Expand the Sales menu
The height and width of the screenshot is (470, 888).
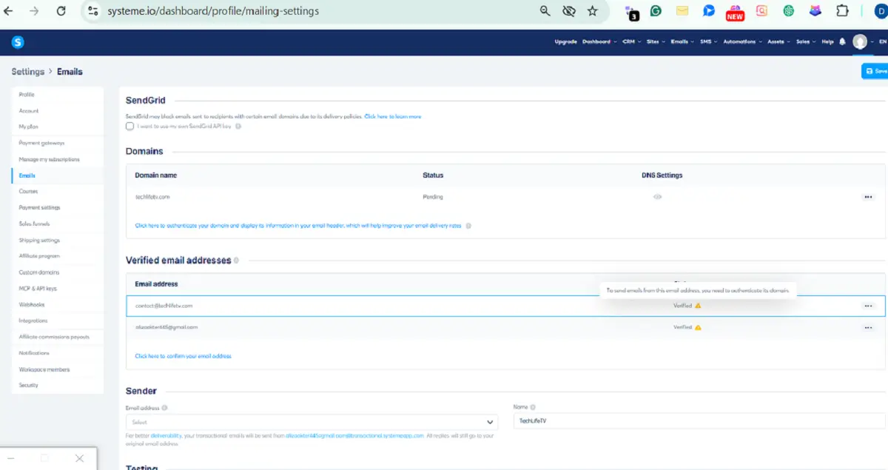tap(805, 42)
